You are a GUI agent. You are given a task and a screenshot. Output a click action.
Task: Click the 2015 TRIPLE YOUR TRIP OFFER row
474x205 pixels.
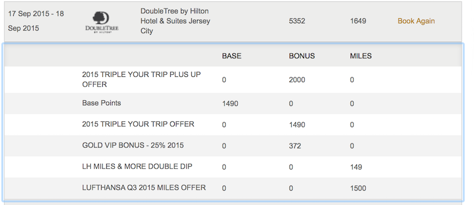pyautogui.click(x=233, y=125)
